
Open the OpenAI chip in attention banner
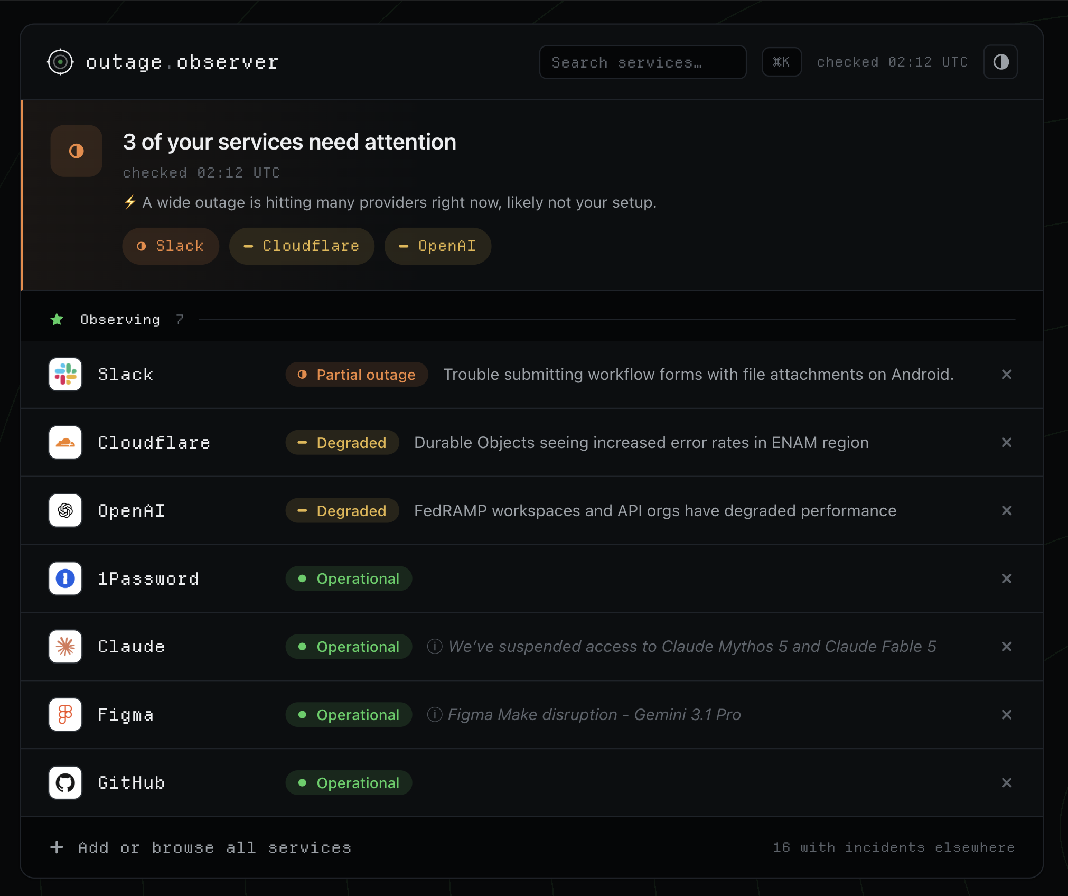438,246
